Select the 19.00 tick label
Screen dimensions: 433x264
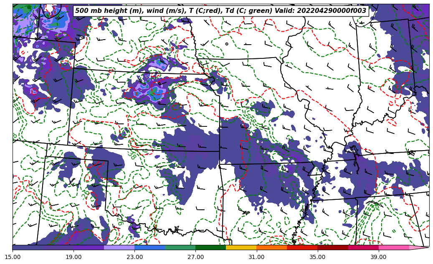pyautogui.click(x=73, y=257)
